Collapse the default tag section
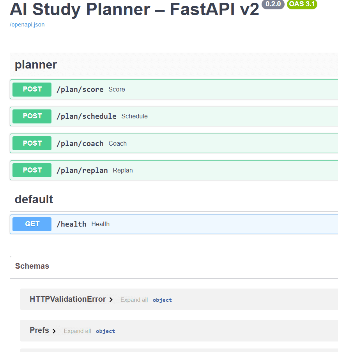The image size is (338, 352). tap(34, 199)
